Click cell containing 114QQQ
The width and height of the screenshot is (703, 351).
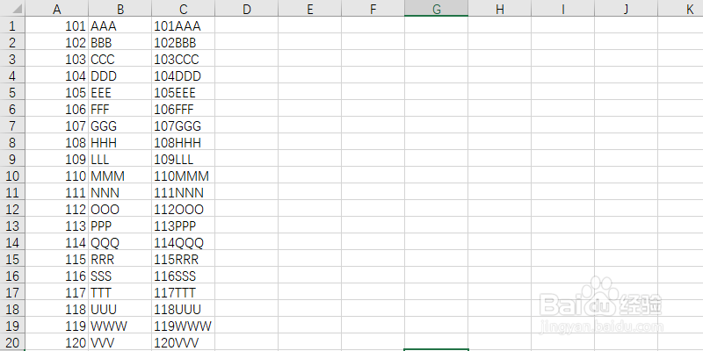coord(184,242)
